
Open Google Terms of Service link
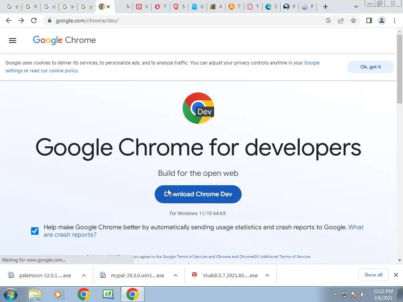(x=185, y=256)
